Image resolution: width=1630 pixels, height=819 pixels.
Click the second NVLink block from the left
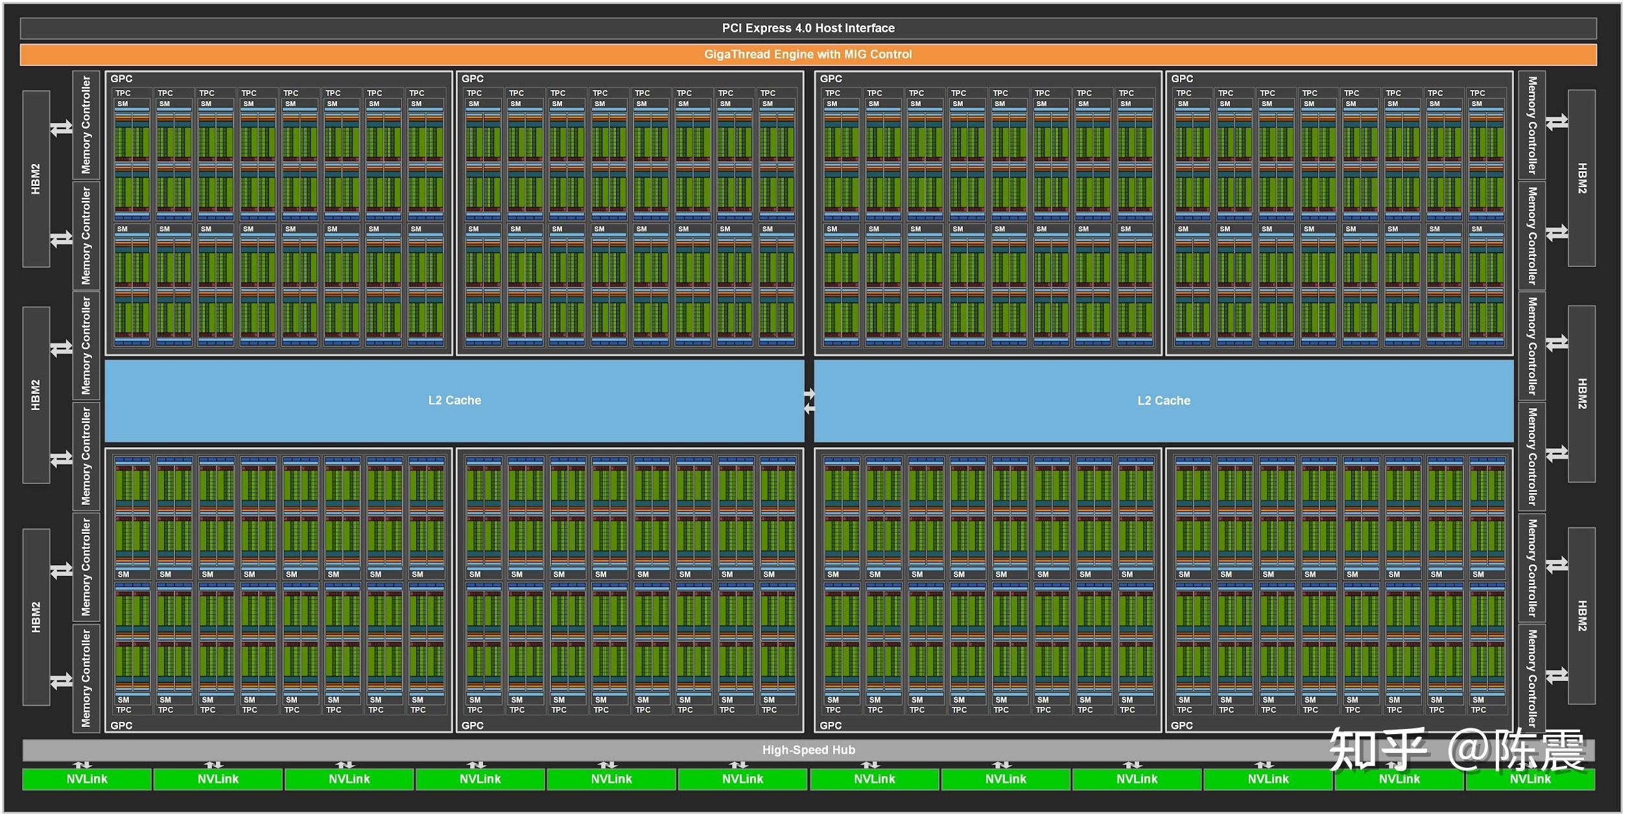[x=218, y=779]
